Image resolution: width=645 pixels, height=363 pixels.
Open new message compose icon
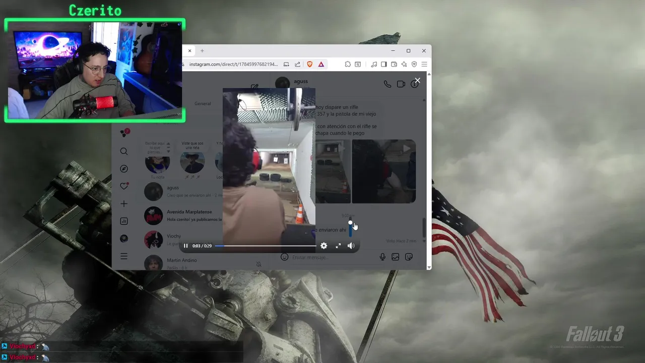[x=254, y=87]
